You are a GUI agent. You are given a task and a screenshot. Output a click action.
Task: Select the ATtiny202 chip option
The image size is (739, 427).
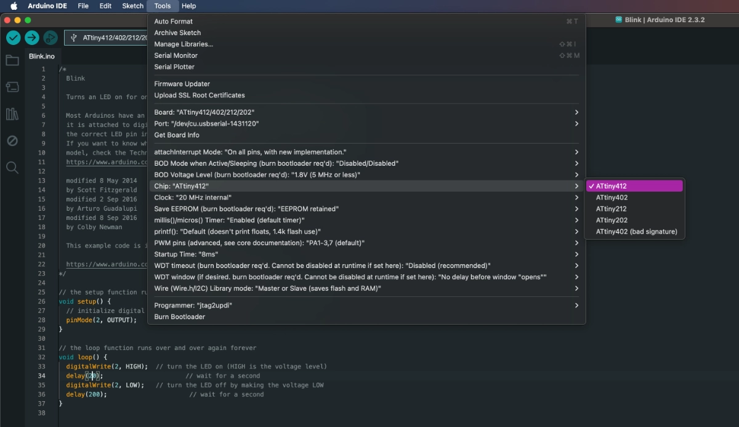click(x=635, y=220)
